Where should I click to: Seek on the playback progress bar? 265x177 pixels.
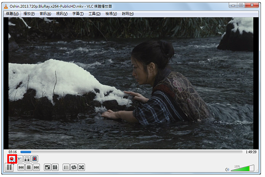coord(131,152)
